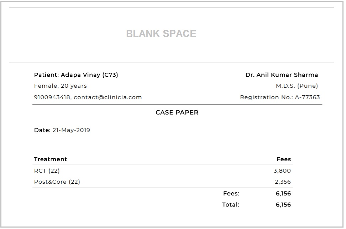The height and width of the screenshot is (229, 346).
Task: Click the Dr. Anil Kumar Sharma name
Action: (x=282, y=75)
